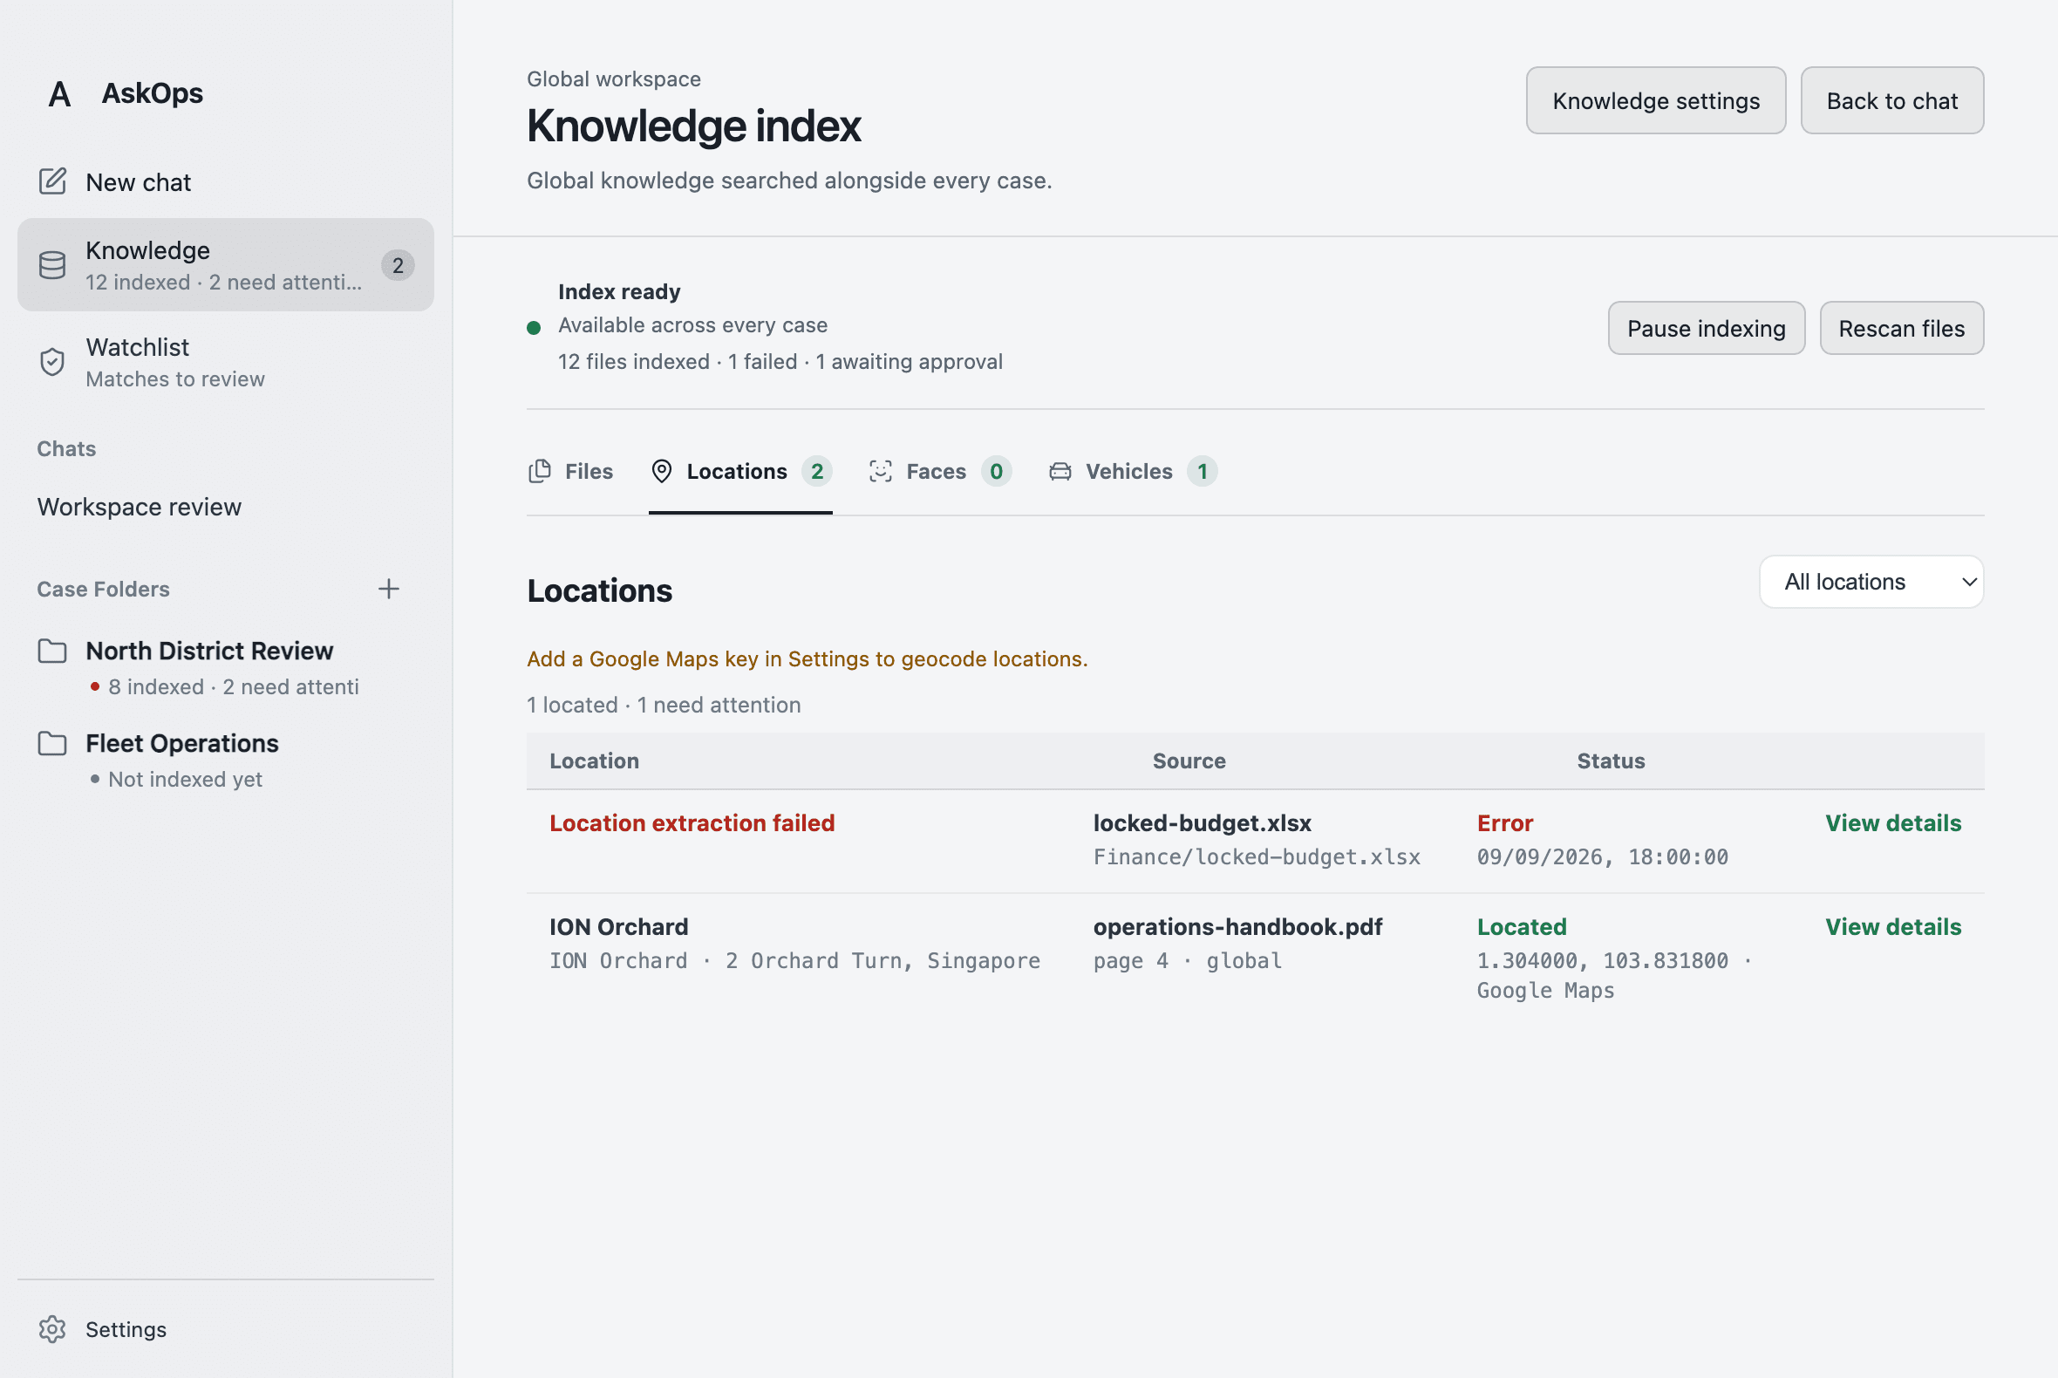Image resolution: width=2058 pixels, height=1378 pixels.
Task: Click the Source column header
Action: point(1189,761)
